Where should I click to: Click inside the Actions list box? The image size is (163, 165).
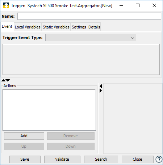click(49, 110)
